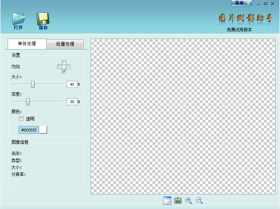
Task: Tick the left direction checkbox
Action: coord(59,67)
